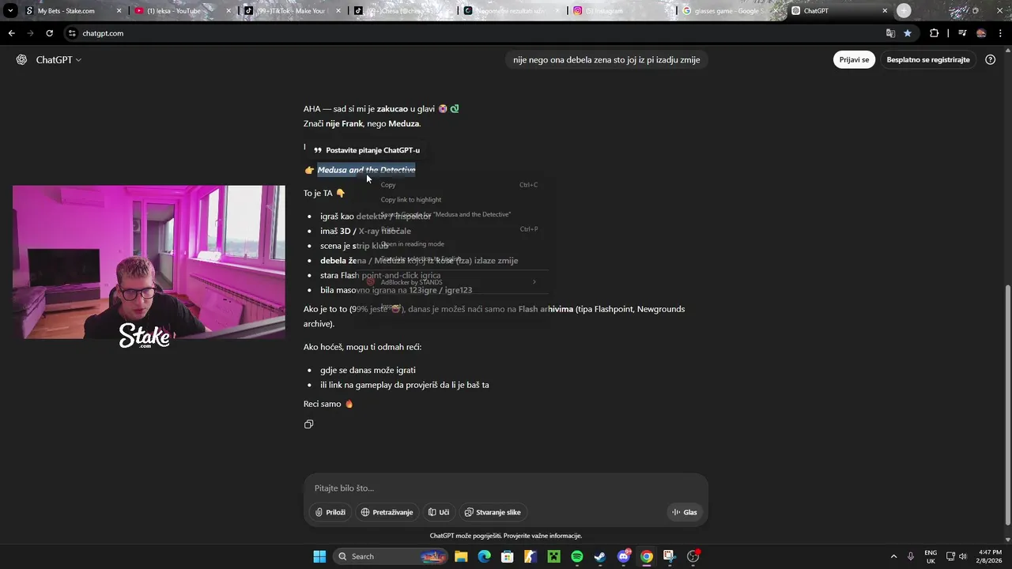Image resolution: width=1012 pixels, height=569 pixels.
Task: Click the Pretraživanje search button
Action: (x=387, y=512)
